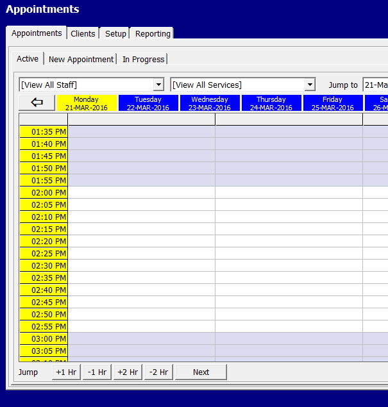Screen dimensions: 388x407
Task: Go to the Reporting tab
Action: click(x=153, y=33)
